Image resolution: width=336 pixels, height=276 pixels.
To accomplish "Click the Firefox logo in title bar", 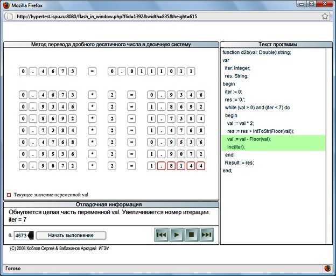I will (x=6, y=5).
